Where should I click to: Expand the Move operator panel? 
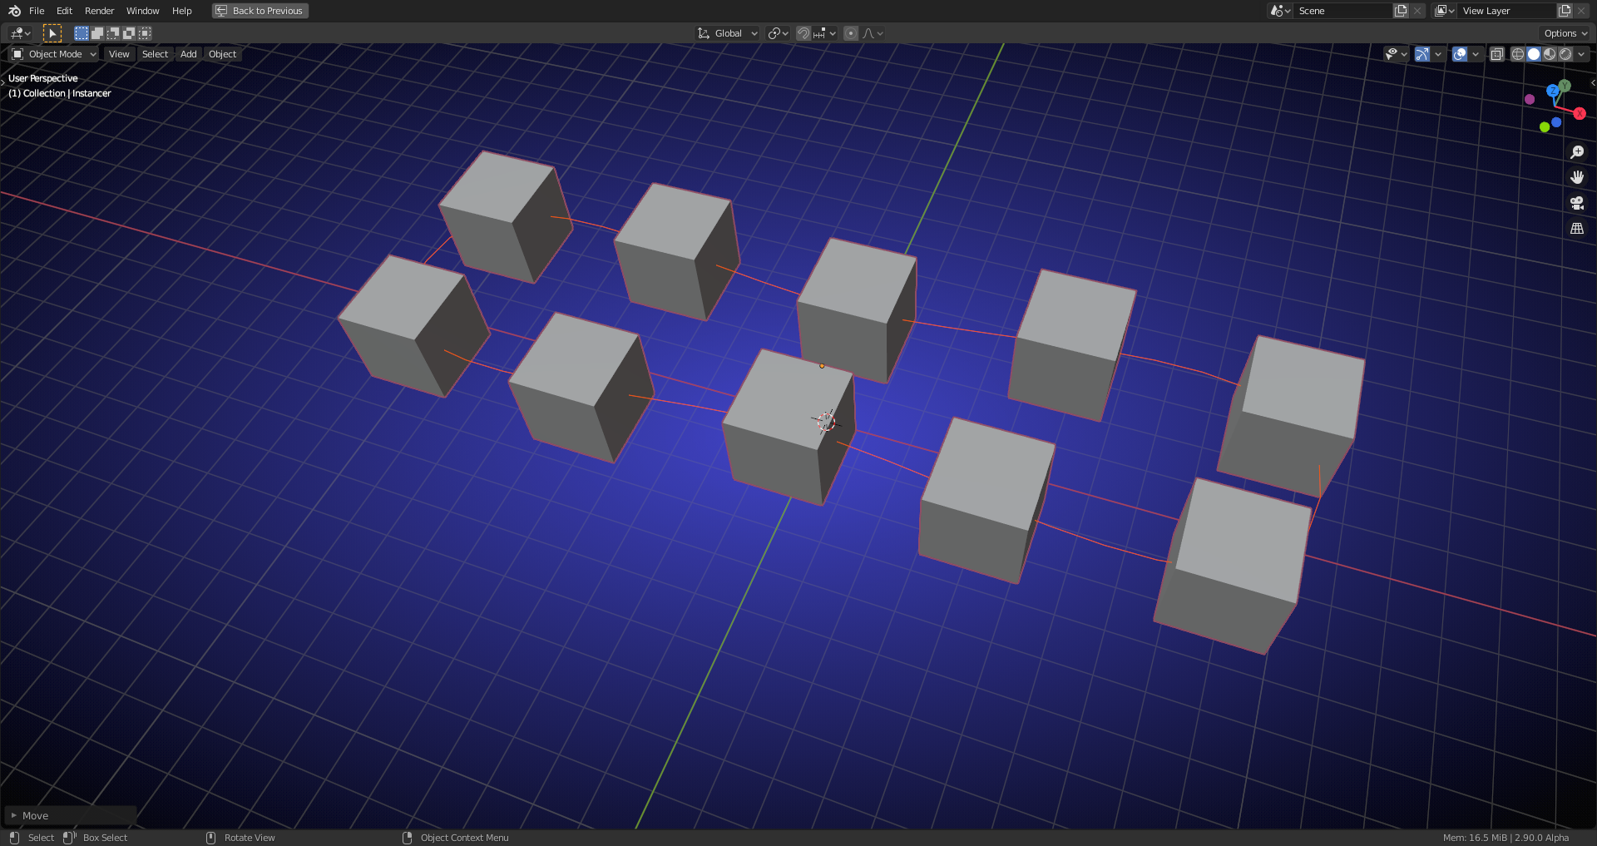tap(33, 816)
